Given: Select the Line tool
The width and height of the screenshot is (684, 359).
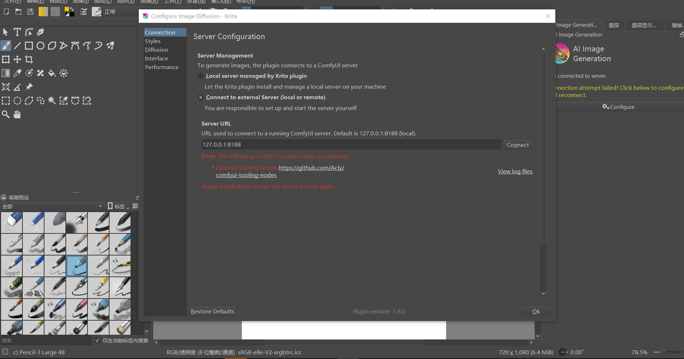Looking at the screenshot, I should point(17,46).
